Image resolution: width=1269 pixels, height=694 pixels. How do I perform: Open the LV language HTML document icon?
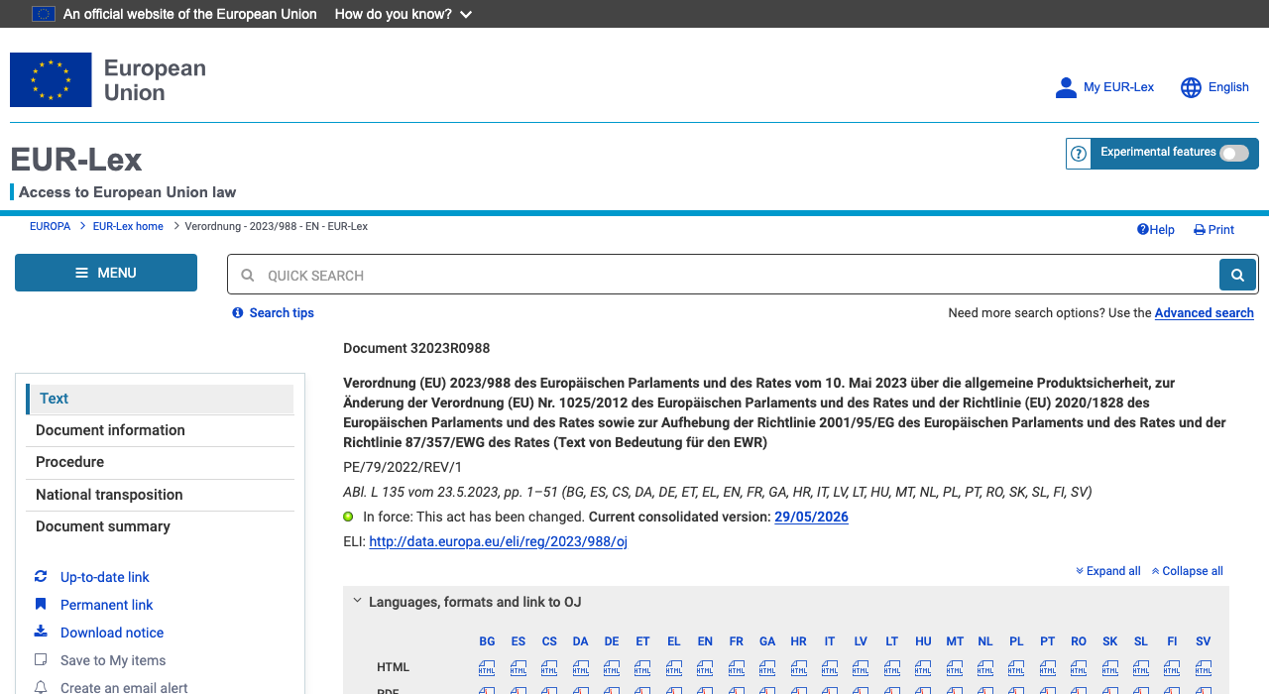point(861,668)
